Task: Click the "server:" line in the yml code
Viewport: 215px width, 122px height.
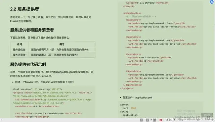Action: pyautogui.click(x=125, y=105)
